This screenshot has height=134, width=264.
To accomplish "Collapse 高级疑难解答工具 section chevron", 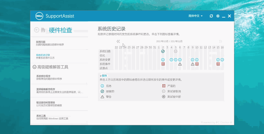I will pyautogui.click(x=34, y=67).
